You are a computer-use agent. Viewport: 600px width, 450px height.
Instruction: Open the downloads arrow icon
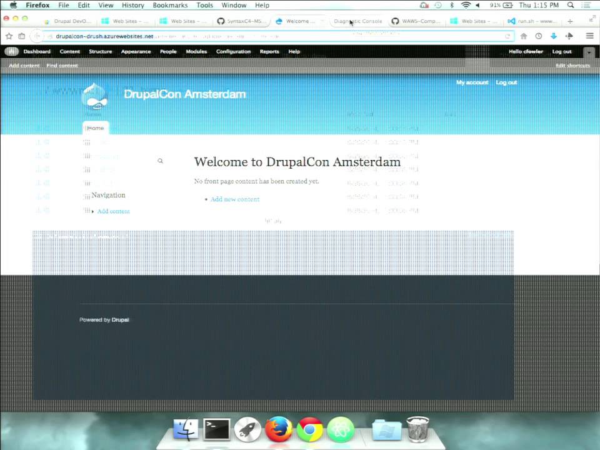point(554,36)
